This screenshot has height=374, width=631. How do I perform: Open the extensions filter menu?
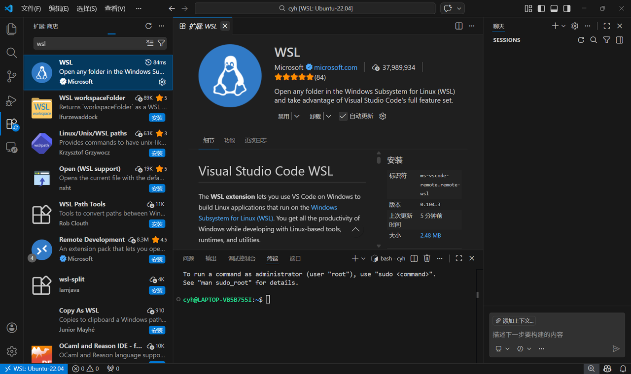pyautogui.click(x=161, y=43)
